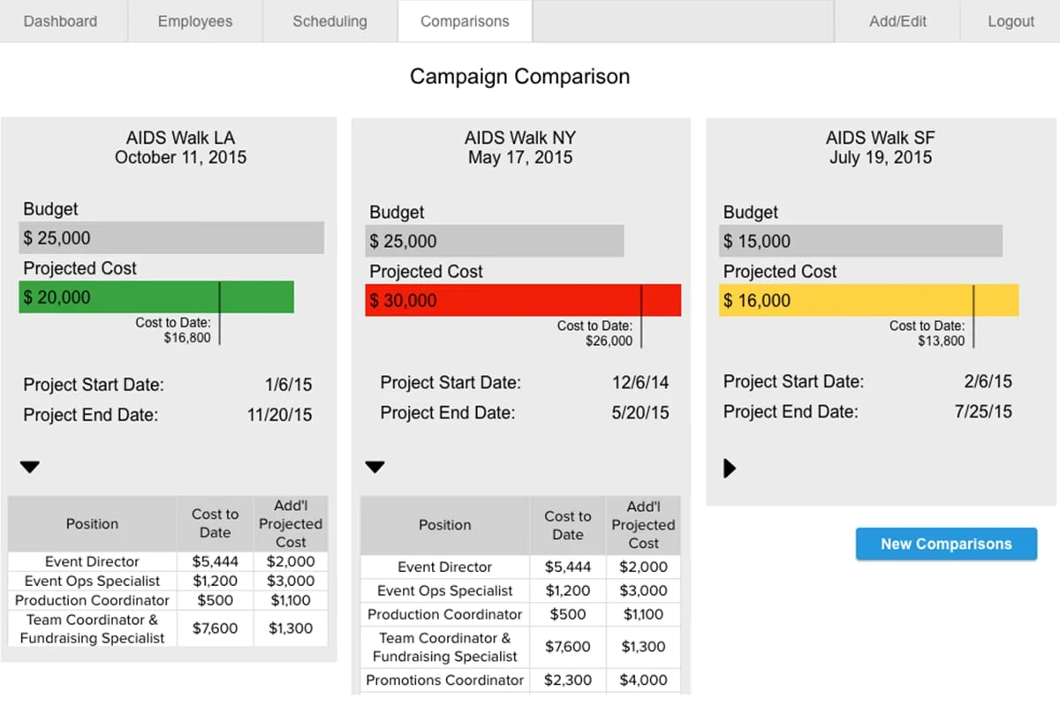Click Logout in the top bar
The width and height of the screenshot is (1060, 706).
point(1011,21)
